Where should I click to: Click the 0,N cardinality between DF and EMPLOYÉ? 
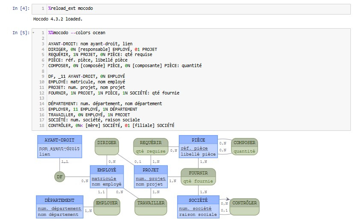(x=85, y=181)
